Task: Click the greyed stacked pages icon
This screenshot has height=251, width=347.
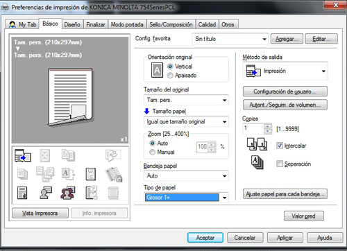Action: [x=22, y=174]
